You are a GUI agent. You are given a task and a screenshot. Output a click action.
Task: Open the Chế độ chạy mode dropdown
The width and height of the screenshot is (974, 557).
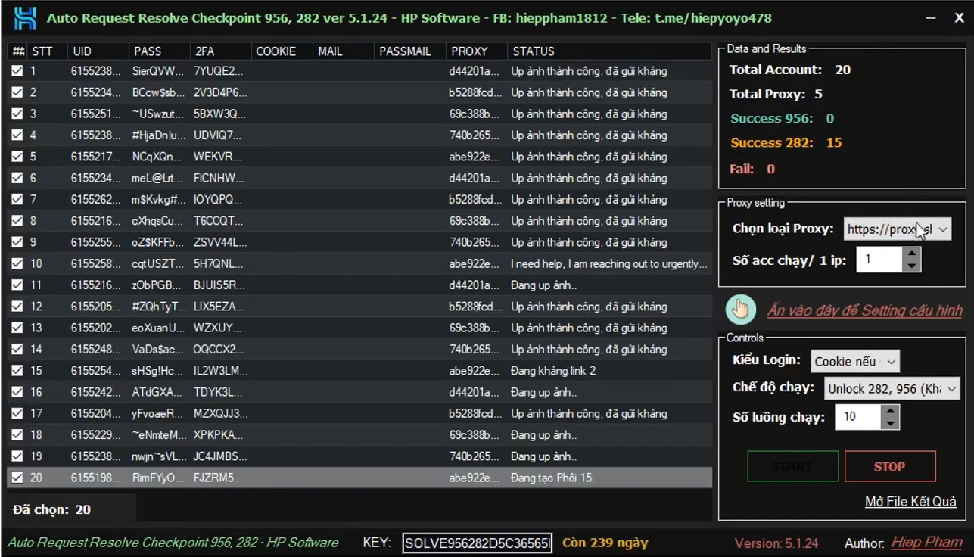[x=891, y=389]
